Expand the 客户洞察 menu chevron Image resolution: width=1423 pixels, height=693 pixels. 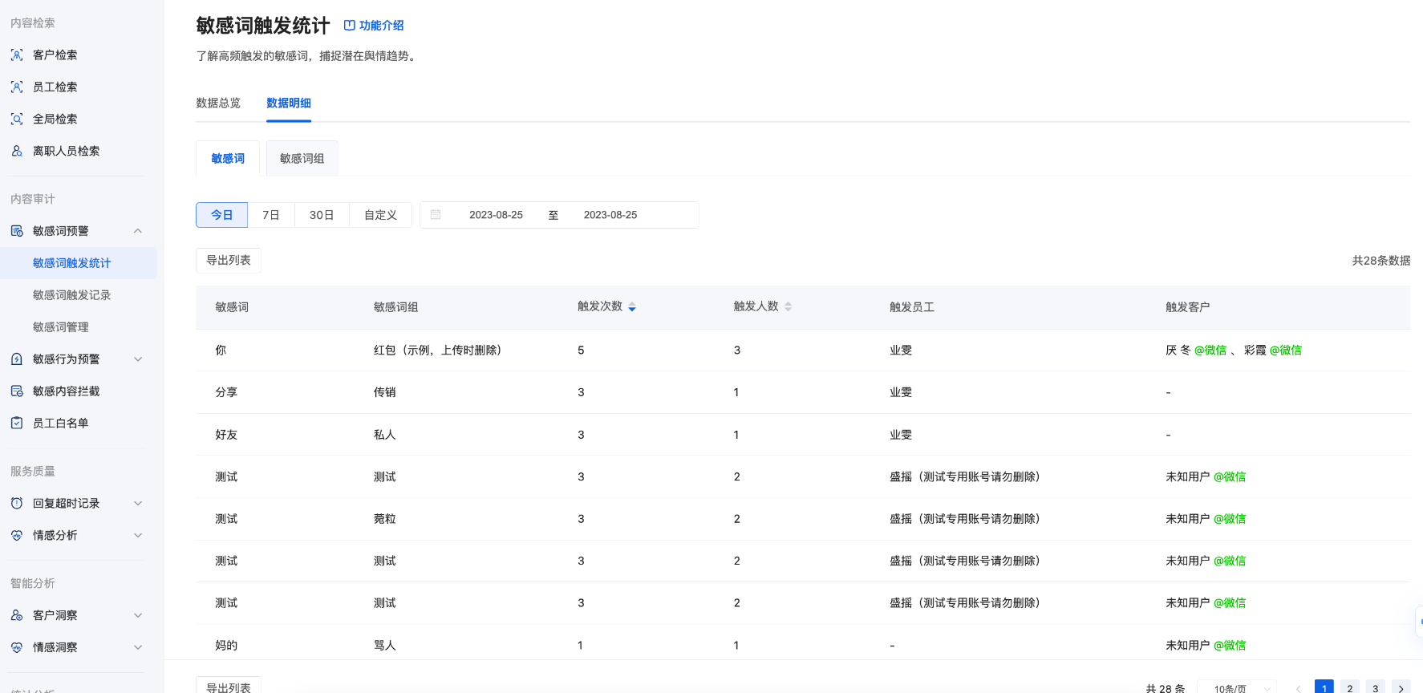[138, 615]
